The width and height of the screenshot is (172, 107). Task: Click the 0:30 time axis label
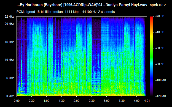pos(31,101)
